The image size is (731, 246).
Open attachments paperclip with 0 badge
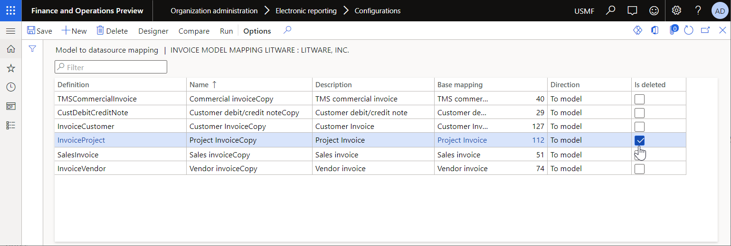tap(673, 30)
